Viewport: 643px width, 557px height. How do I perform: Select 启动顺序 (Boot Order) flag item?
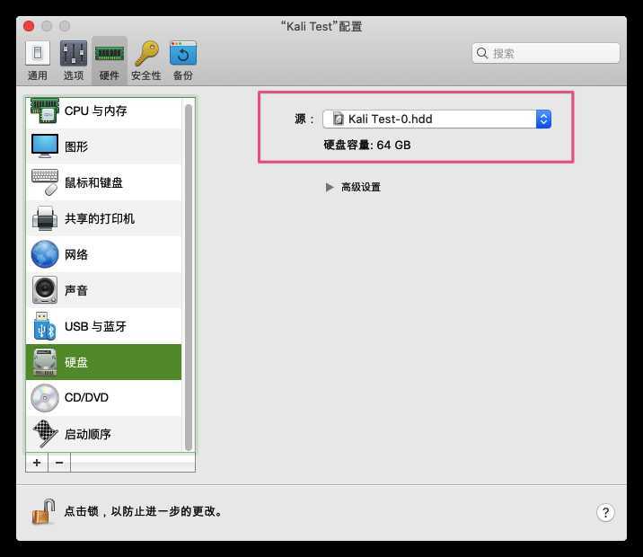click(x=104, y=434)
